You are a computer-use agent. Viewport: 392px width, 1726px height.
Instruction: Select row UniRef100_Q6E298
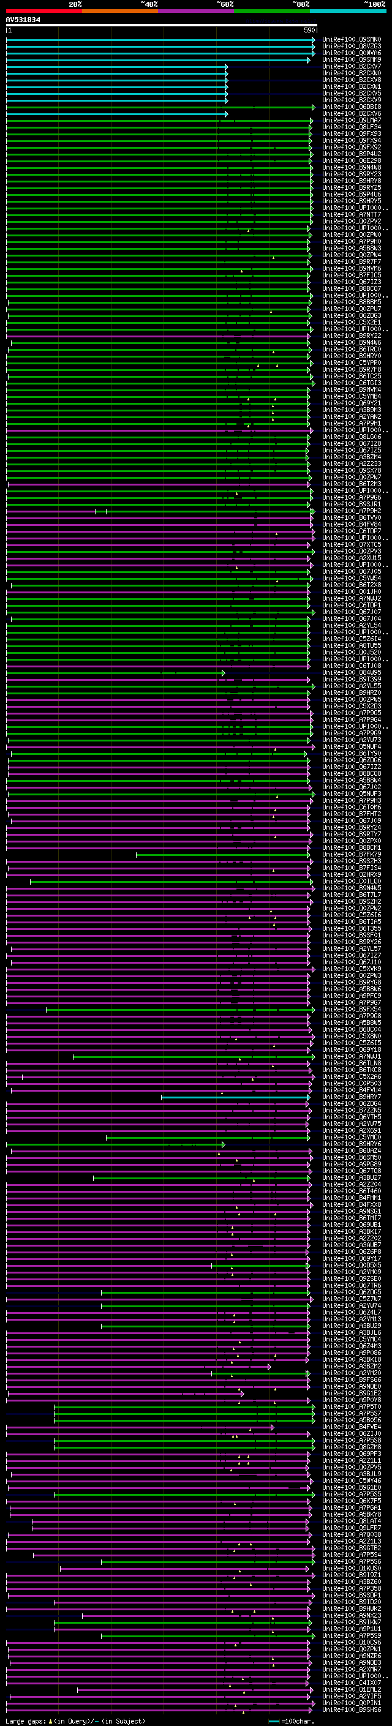pos(352,160)
